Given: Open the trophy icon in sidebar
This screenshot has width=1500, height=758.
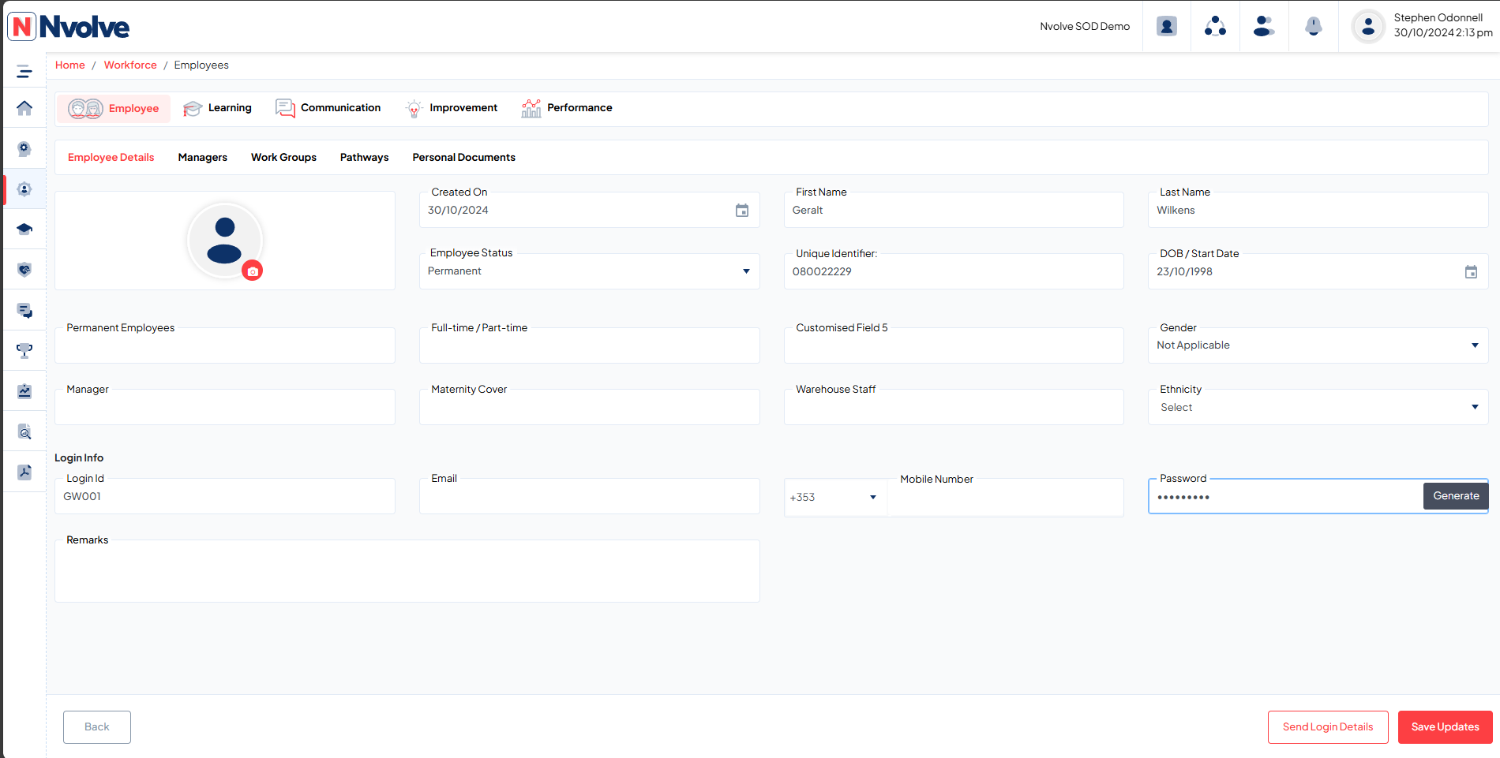Looking at the screenshot, I should coord(24,350).
